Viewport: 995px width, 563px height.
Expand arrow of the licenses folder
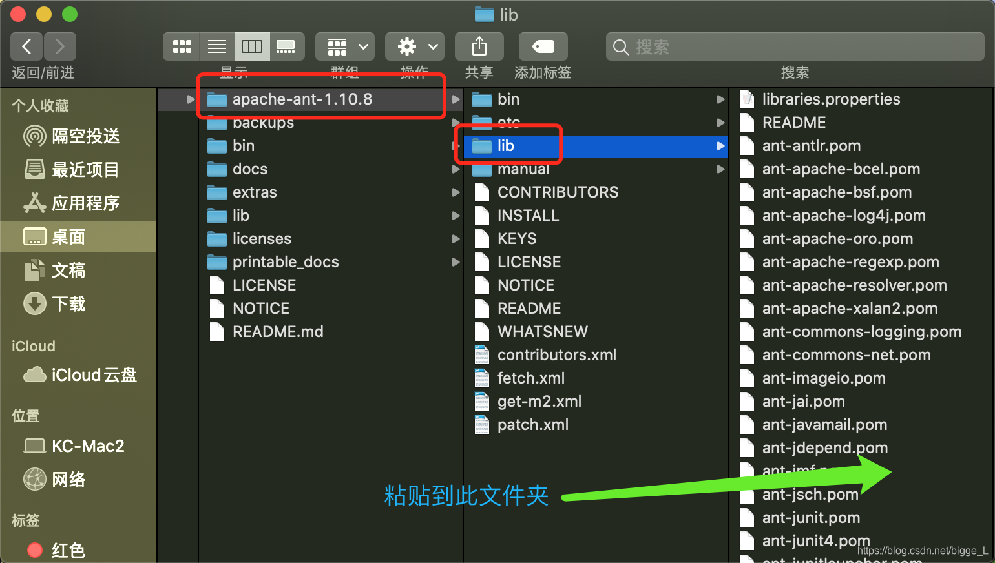pyautogui.click(x=456, y=239)
